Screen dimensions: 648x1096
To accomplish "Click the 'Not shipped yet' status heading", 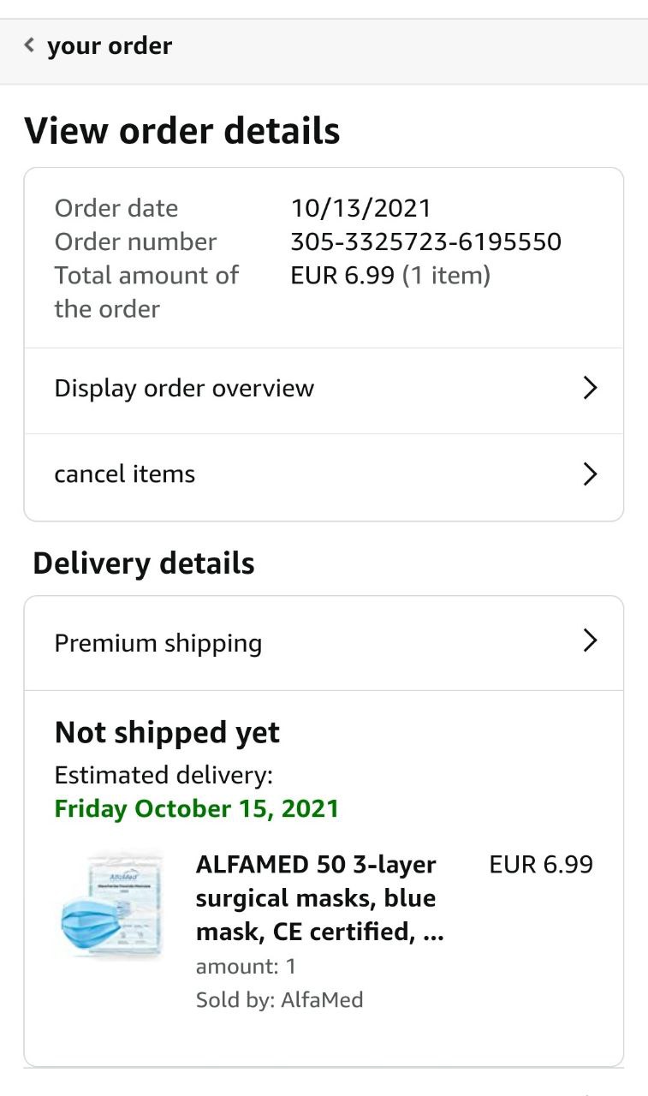I will (x=167, y=733).
